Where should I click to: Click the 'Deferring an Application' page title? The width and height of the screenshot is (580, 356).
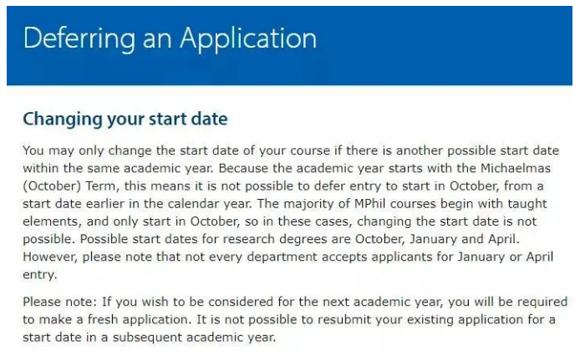[x=170, y=38]
